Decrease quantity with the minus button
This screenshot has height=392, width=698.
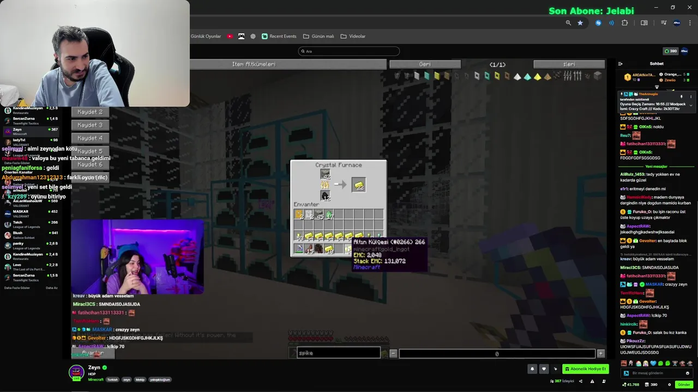pyautogui.click(x=393, y=353)
